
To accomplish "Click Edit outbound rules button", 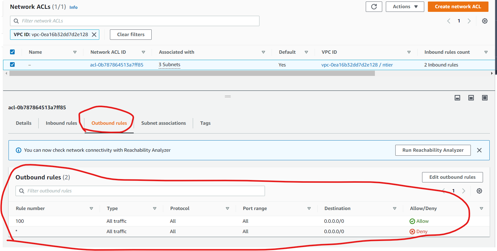I will tap(453, 177).
